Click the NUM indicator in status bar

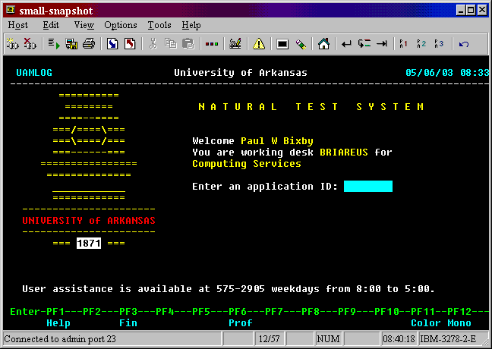328,339
